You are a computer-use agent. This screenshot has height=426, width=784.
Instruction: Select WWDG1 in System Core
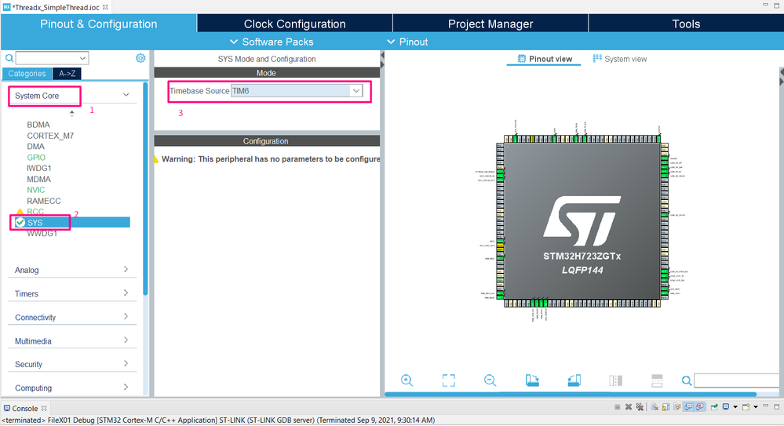(42, 234)
